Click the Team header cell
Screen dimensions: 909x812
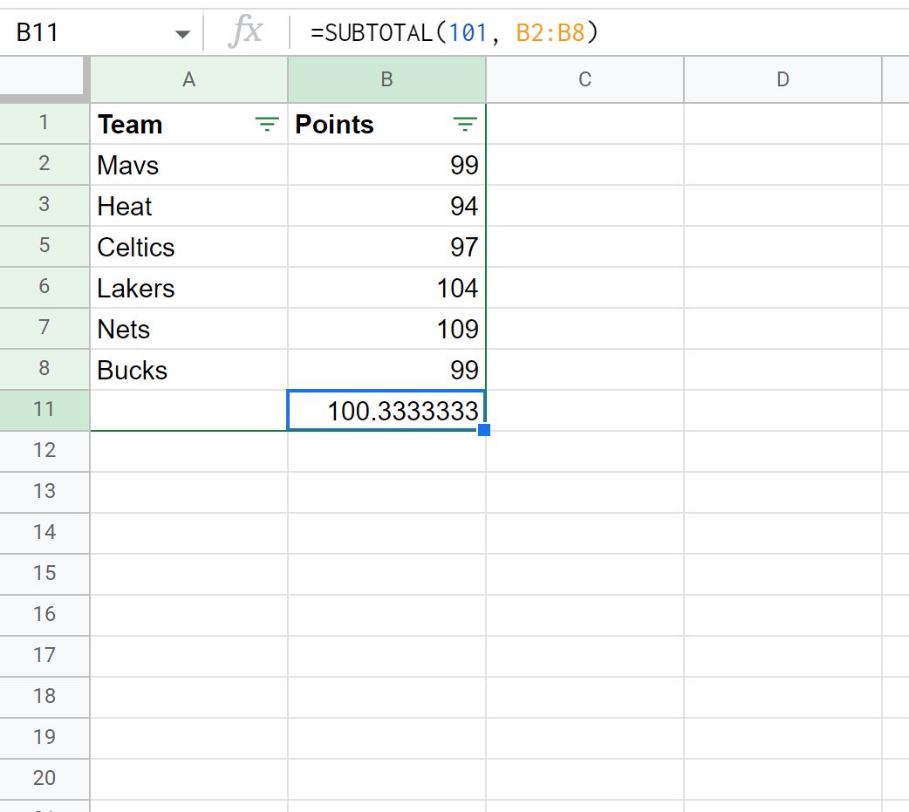[x=189, y=124]
